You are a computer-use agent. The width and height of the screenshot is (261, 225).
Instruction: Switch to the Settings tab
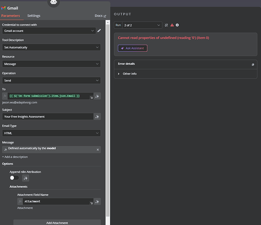34,16
